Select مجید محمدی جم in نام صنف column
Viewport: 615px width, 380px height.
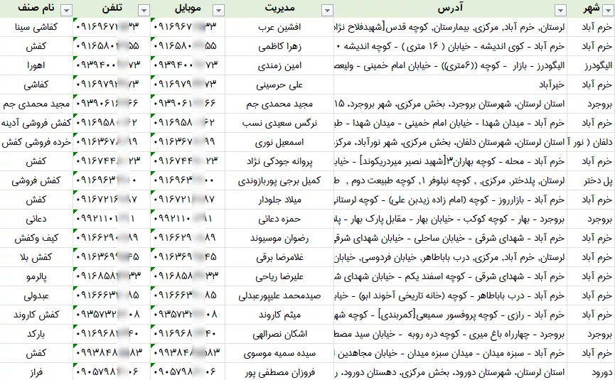coord(36,104)
